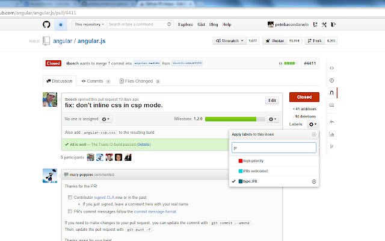Expand the Unwatch dropdown

tap(230, 40)
